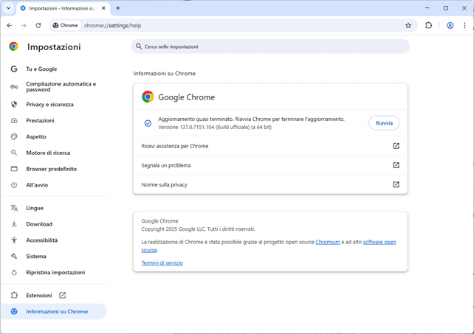
Task: Open Download settings
Action: (x=39, y=224)
